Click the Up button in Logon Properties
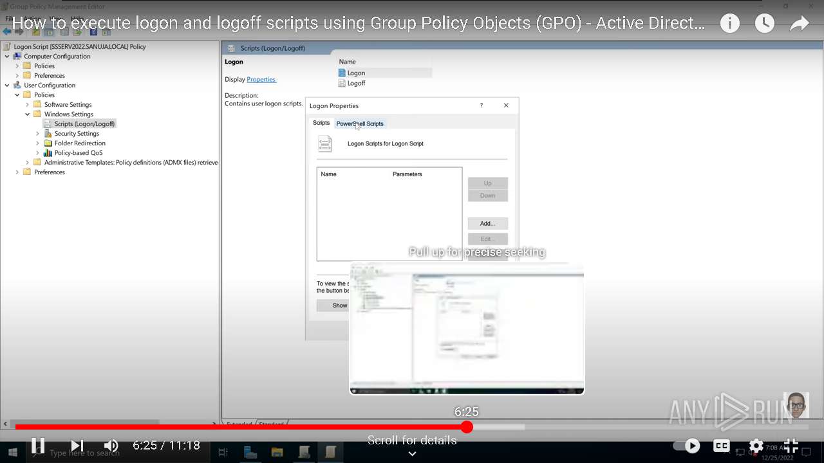Viewport: 824px width, 463px height. tap(488, 183)
